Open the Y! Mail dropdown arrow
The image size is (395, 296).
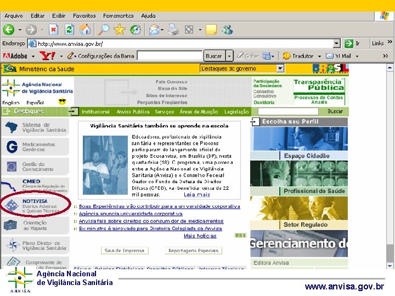357,56
